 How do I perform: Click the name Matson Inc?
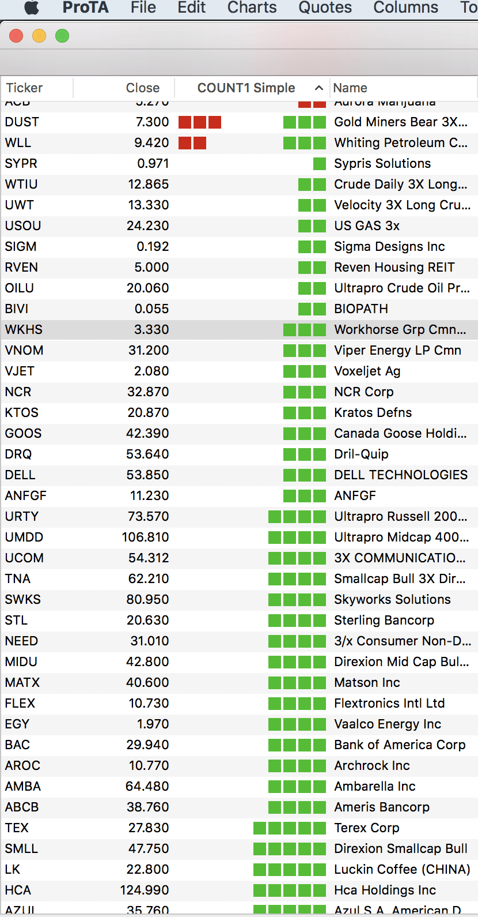[x=367, y=683]
